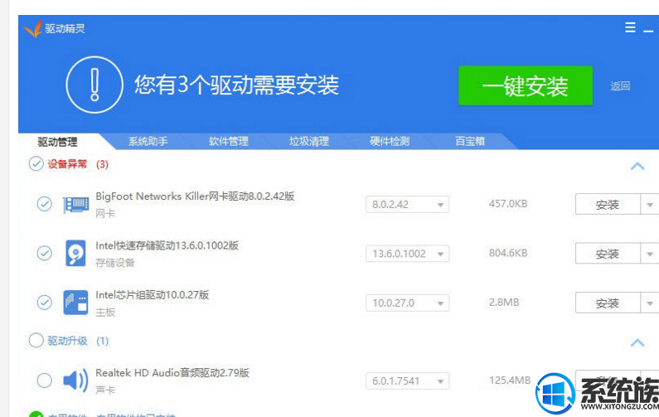Check the 驱动升级 group checkbox
The width and height of the screenshot is (659, 417).
click(36, 341)
